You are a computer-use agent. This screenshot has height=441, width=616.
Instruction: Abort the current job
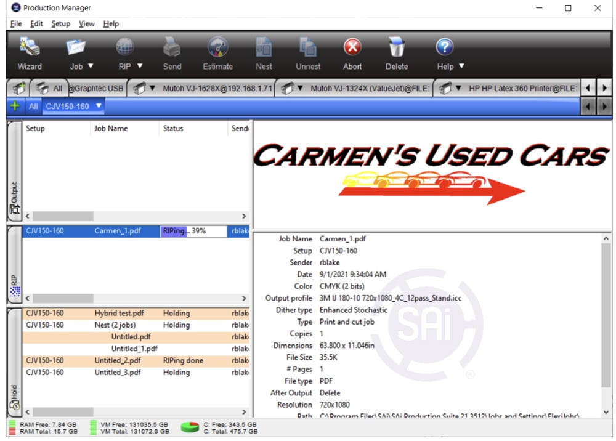click(x=352, y=53)
